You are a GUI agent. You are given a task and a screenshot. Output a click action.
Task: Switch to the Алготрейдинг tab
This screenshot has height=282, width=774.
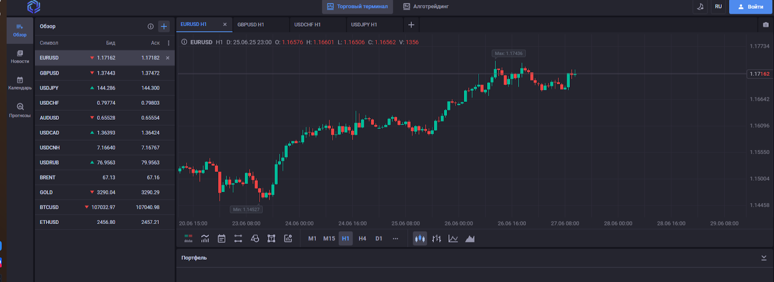click(426, 6)
